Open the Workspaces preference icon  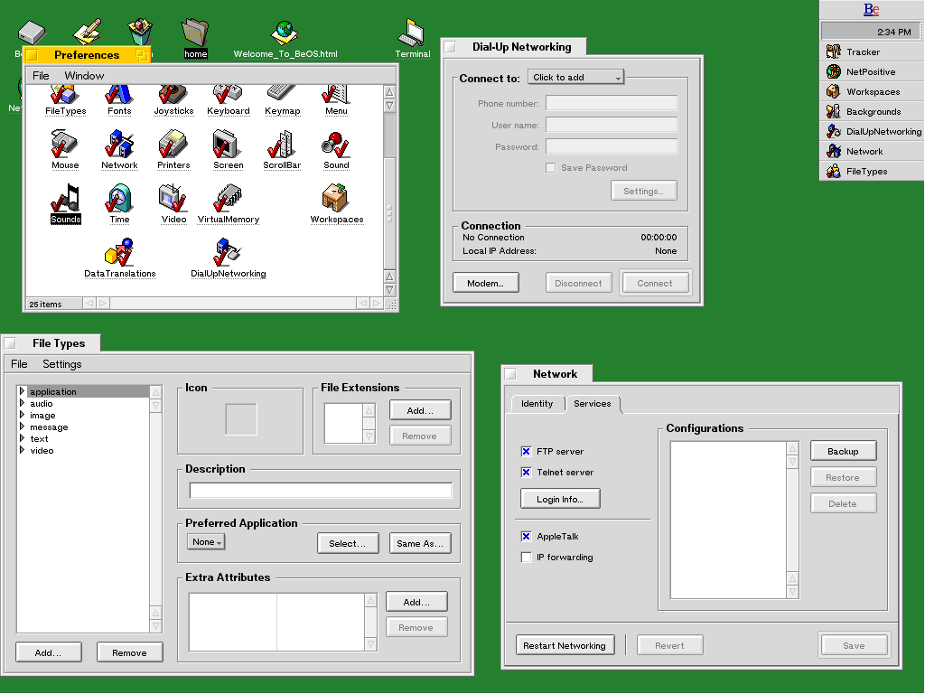click(336, 199)
